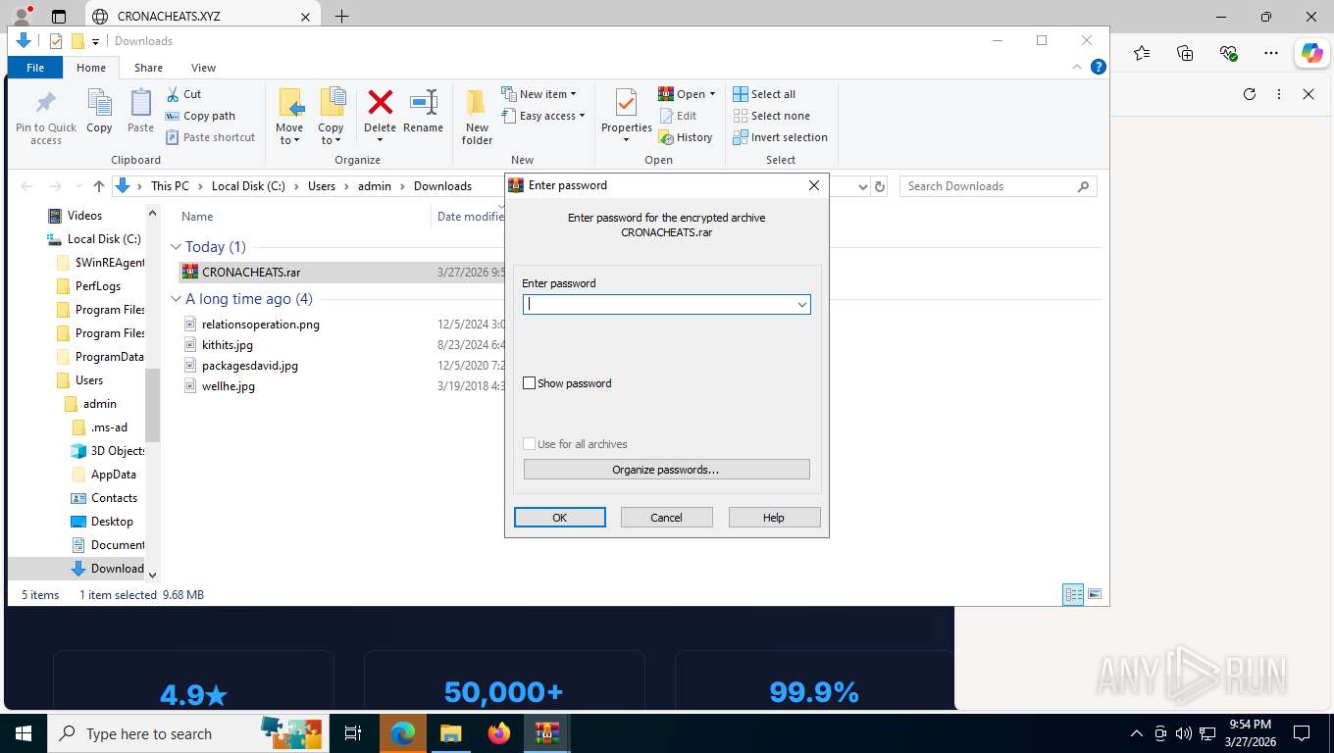Click Invert selection in ribbon
The width and height of the screenshot is (1334, 753).
pos(780,137)
